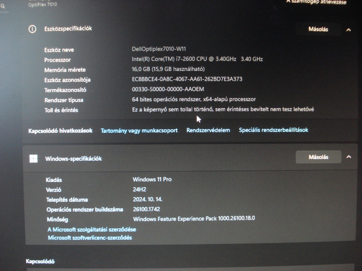Select the version value 24H2
The image size is (362, 271).
pos(139,189)
